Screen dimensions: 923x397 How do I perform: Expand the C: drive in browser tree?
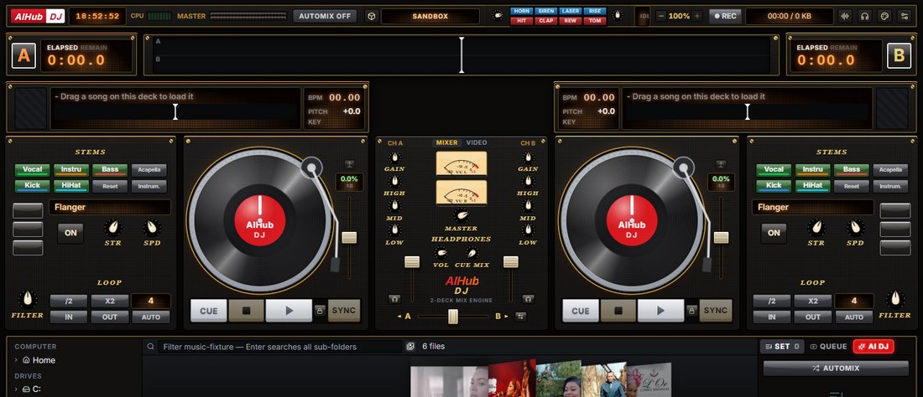pos(17,389)
